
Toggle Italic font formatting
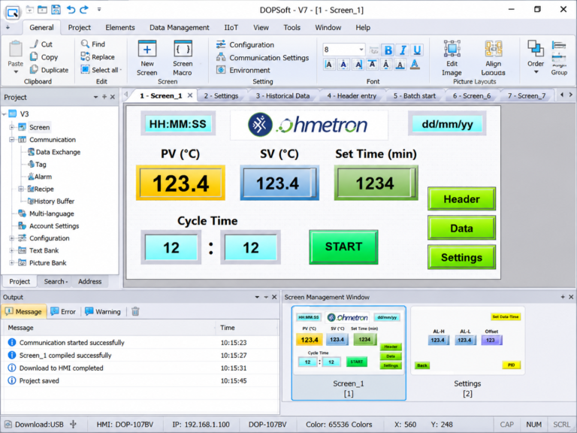(403, 50)
